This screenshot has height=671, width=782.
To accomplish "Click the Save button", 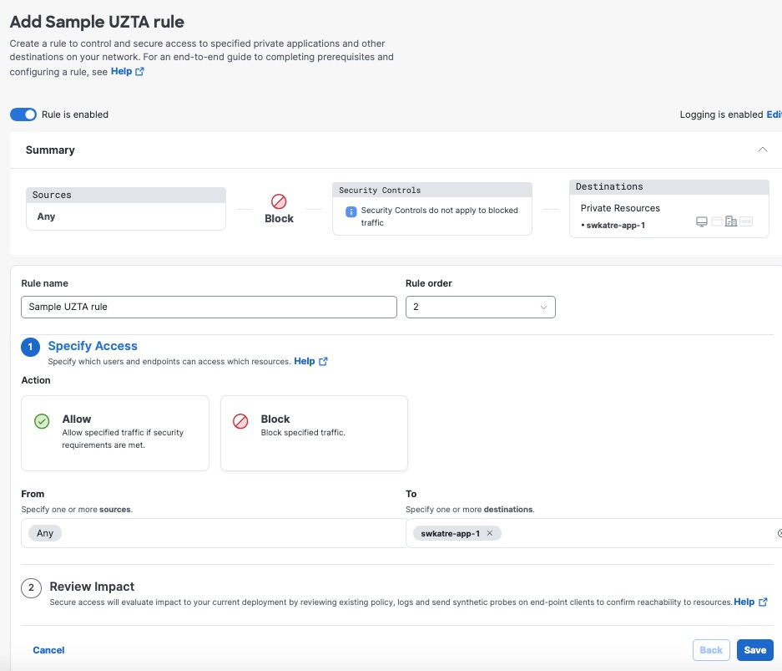I will click(x=754, y=650).
